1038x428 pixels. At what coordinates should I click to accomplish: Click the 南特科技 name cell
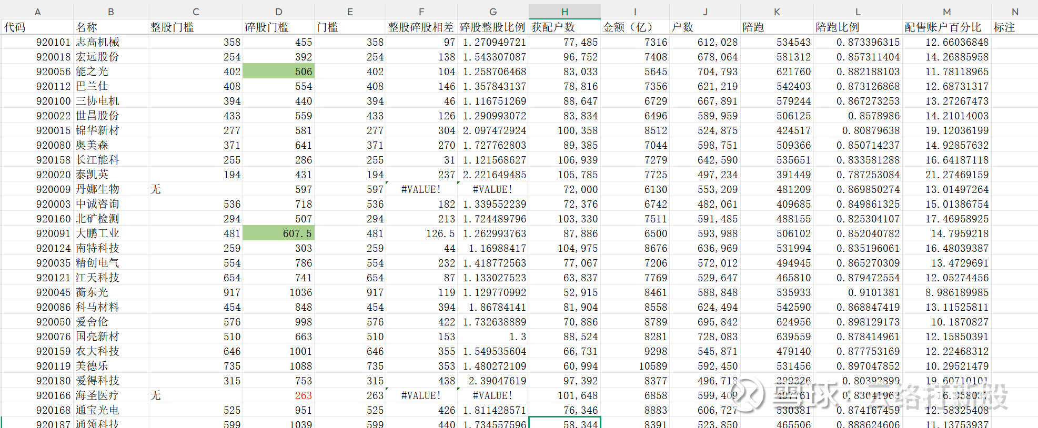tap(110, 248)
